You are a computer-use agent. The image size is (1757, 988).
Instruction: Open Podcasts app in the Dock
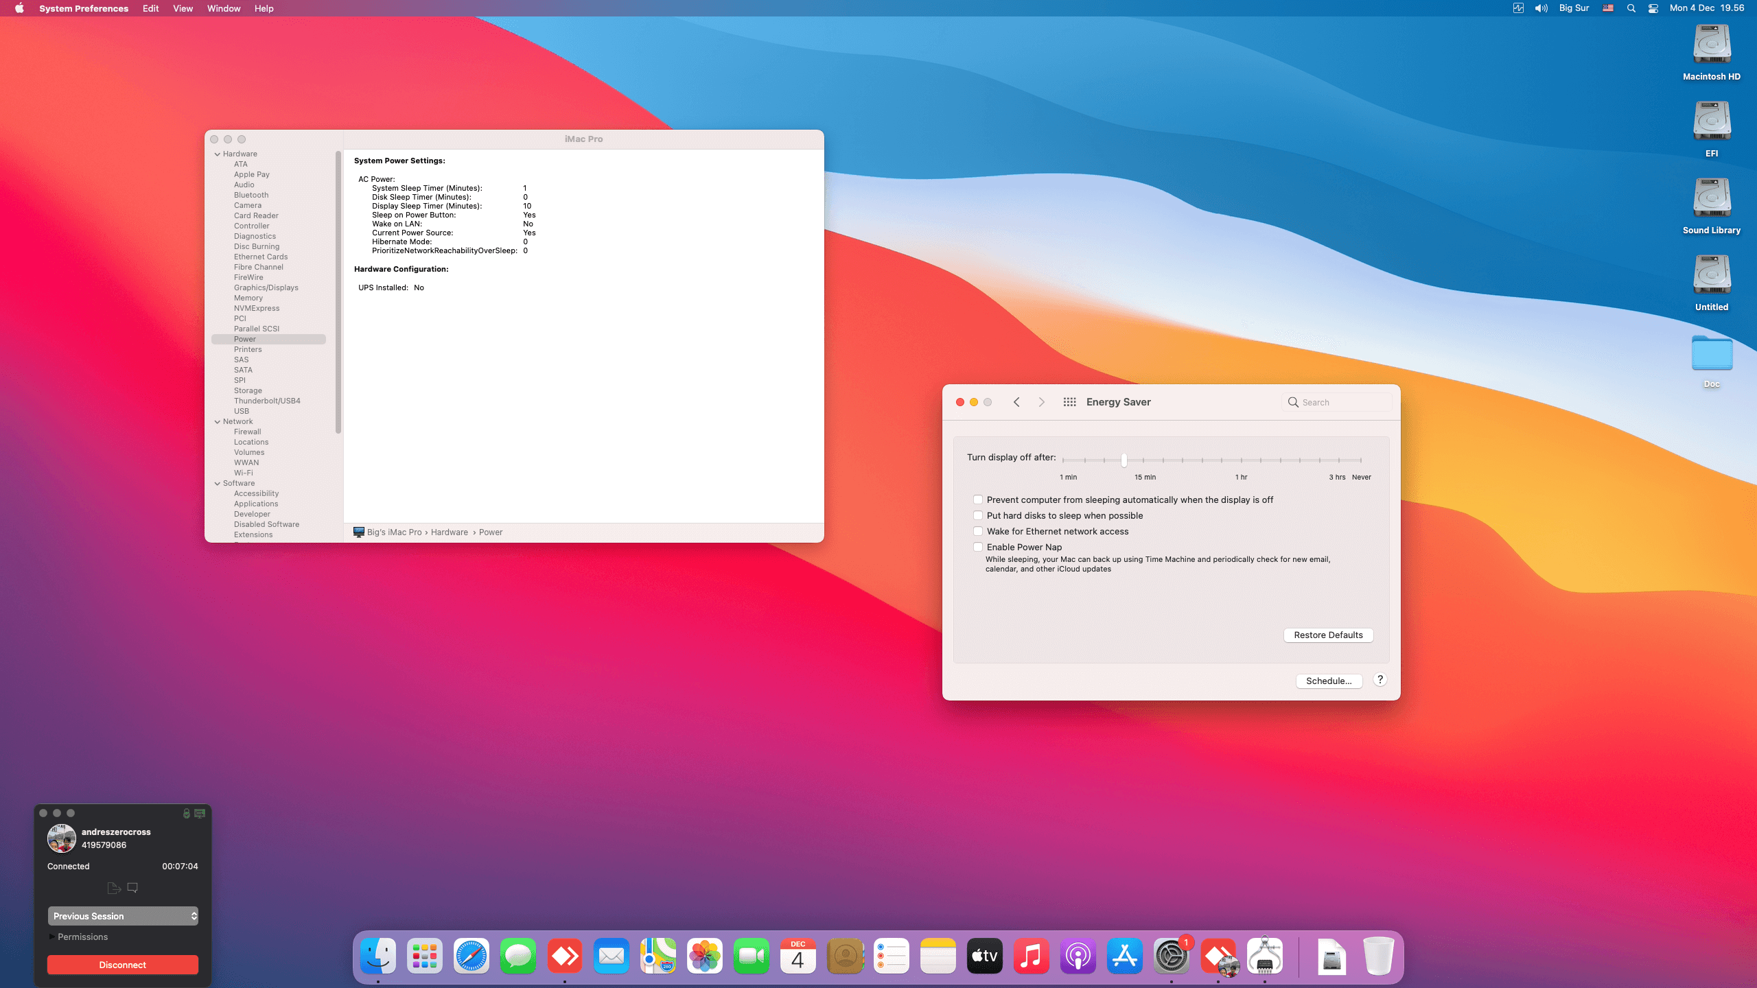pyautogui.click(x=1078, y=956)
